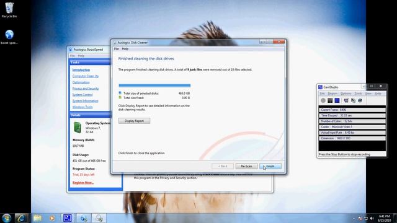Click the CamStudio title bar app icon

320,87
